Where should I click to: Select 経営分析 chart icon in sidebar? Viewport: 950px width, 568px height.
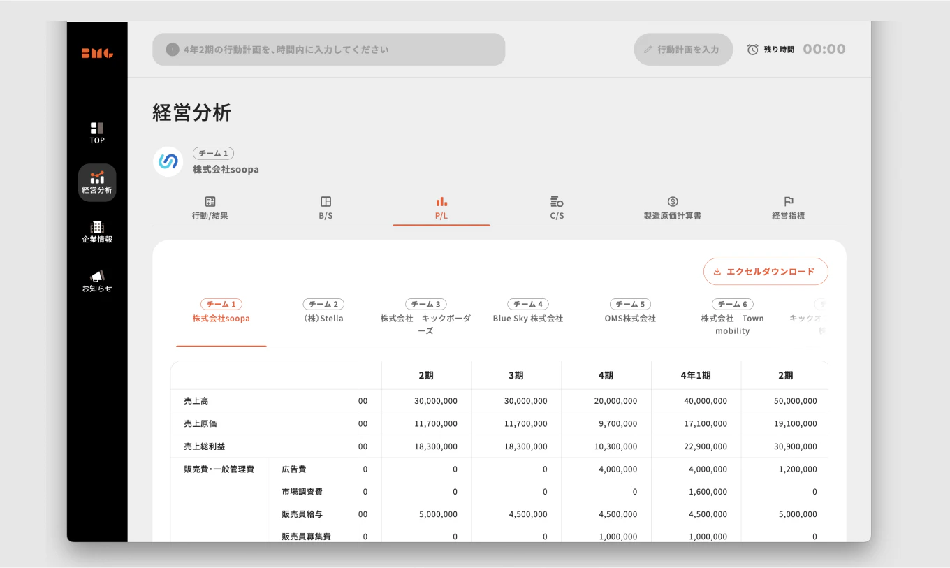[x=97, y=177]
